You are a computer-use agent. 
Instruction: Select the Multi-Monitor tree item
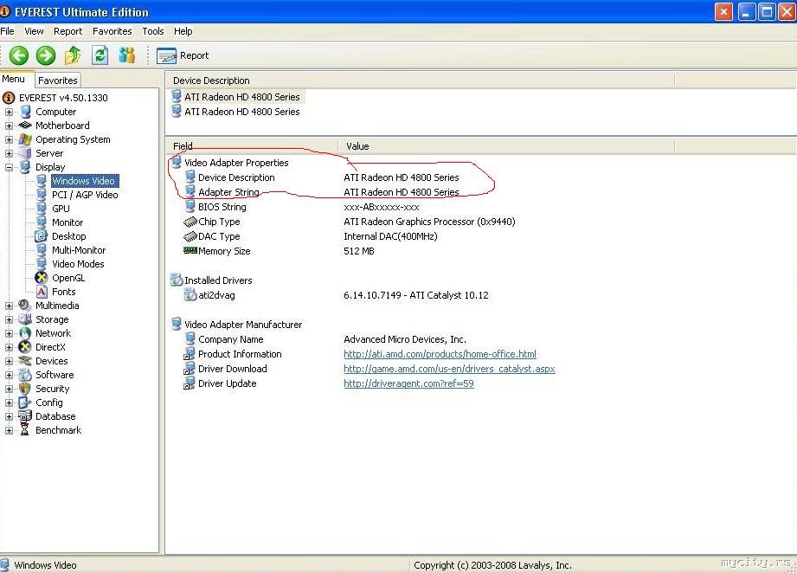point(78,250)
